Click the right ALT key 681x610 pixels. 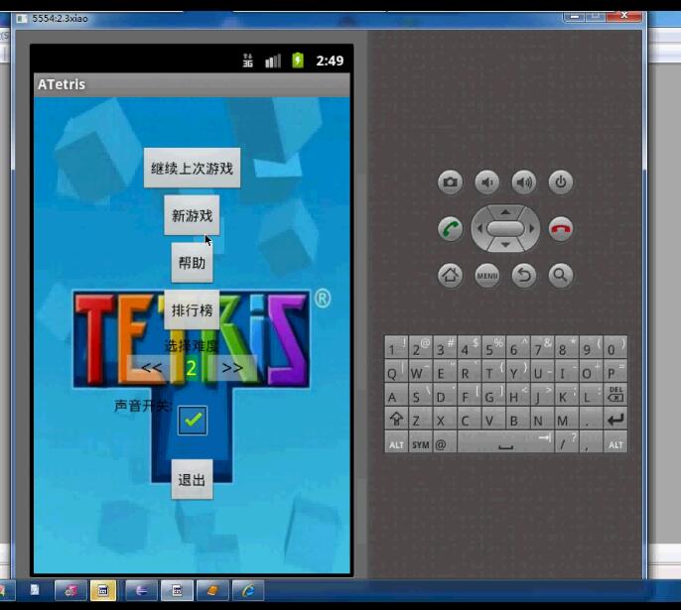(615, 443)
